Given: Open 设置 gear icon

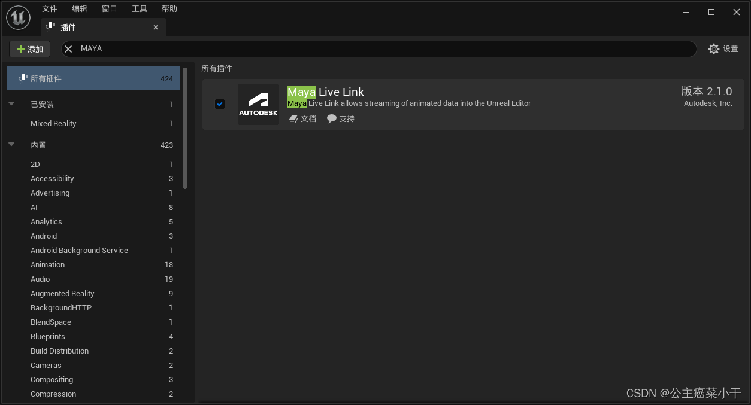Looking at the screenshot, I should (714, 49).
